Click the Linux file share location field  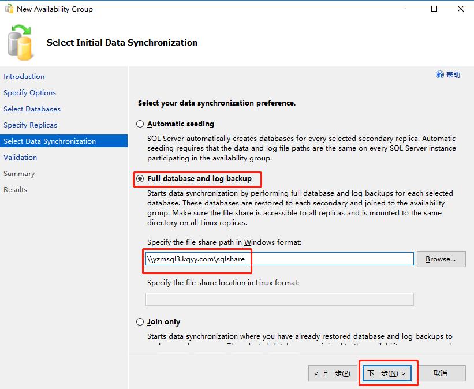click(279, 299)
